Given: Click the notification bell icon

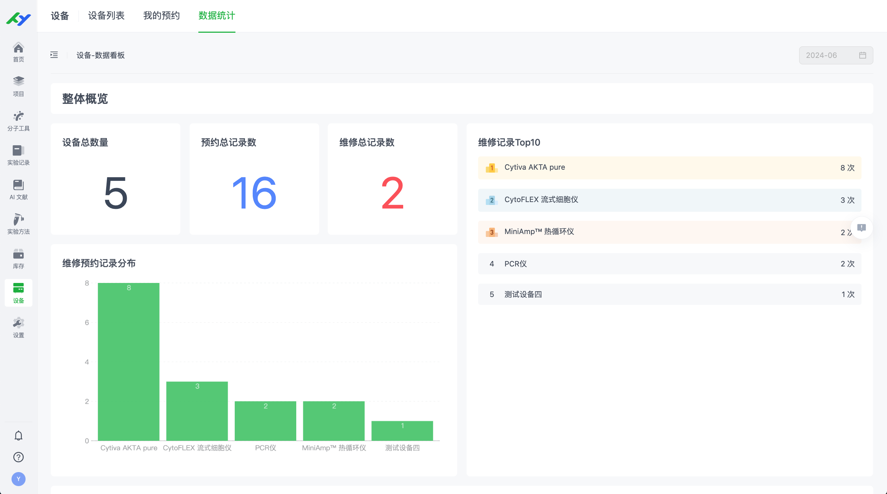Looking at the screenshot, I should pyautogui.click(x=18, y=435).
